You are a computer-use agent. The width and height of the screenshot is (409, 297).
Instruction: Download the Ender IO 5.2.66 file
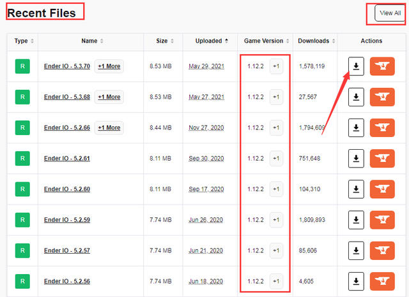tap(356, 127)
